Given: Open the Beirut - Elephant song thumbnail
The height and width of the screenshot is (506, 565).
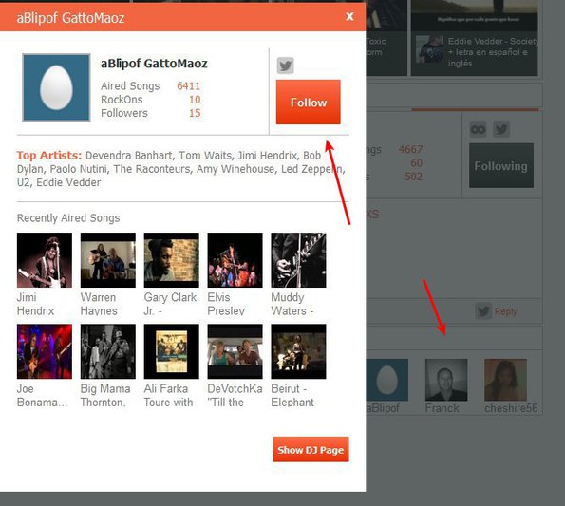Looking at the screenshot, I should [x=298, y=351].
